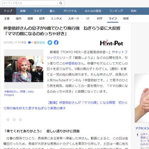This screenshot has height=149, width=149.
Task: Select the 経済 category
Action: pos(42,19)
